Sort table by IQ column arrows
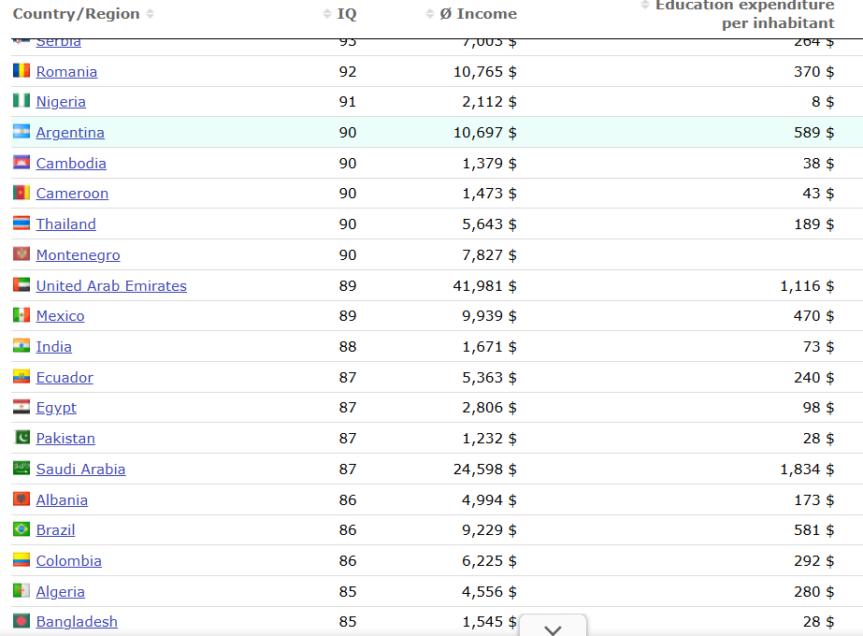 (327, 14)
